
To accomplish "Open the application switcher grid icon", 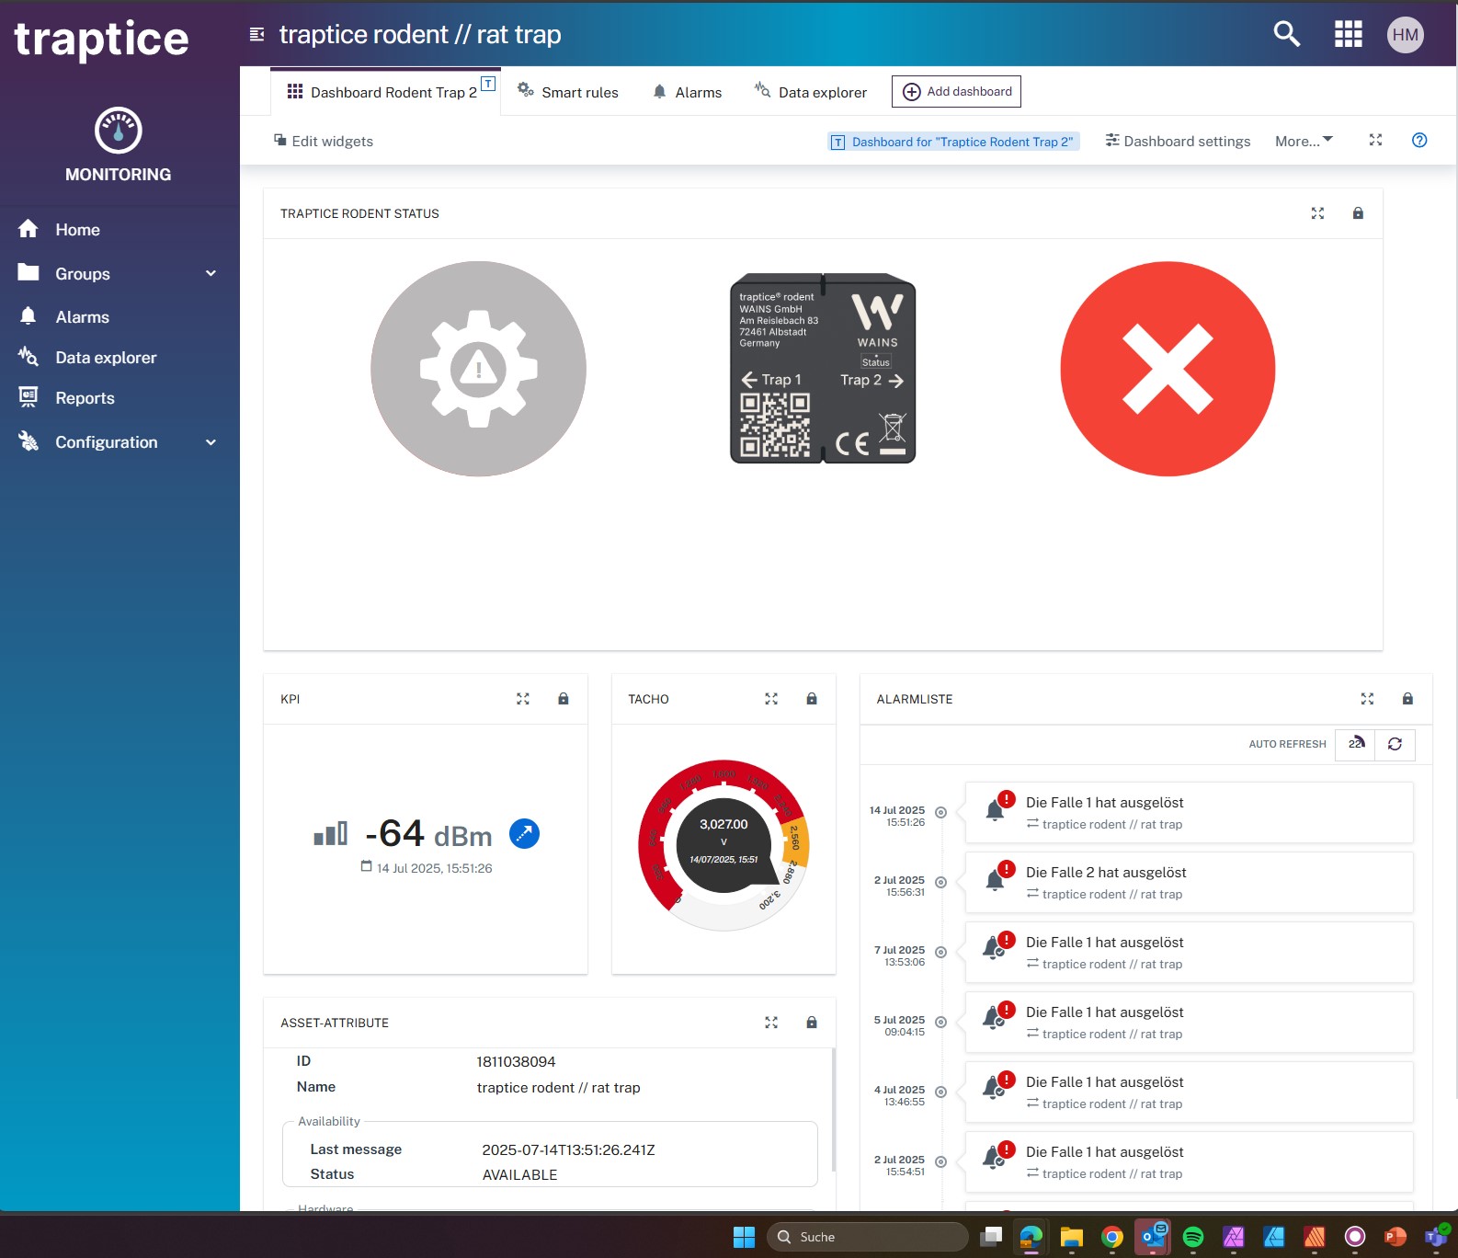I will click(x=1348, y=35).
